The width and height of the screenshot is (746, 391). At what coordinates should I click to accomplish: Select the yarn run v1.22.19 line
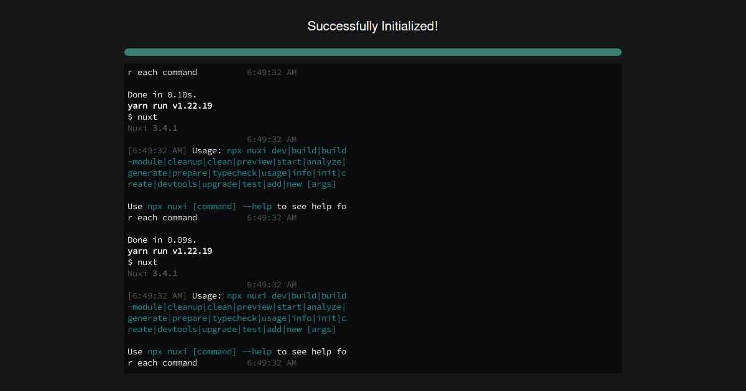click(x=170, y=106)
